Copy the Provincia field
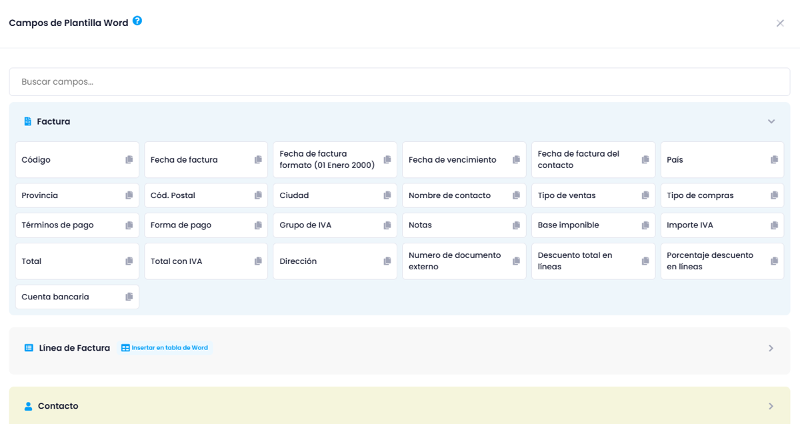 (129, 195)
